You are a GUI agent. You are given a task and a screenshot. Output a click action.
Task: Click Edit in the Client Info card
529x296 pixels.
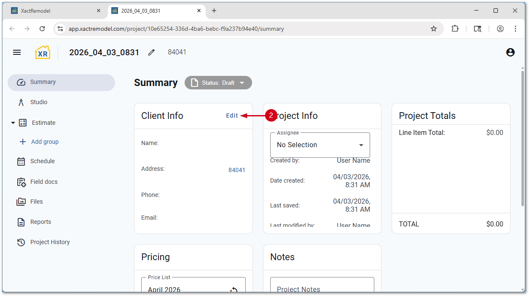[x=232, y=116]
